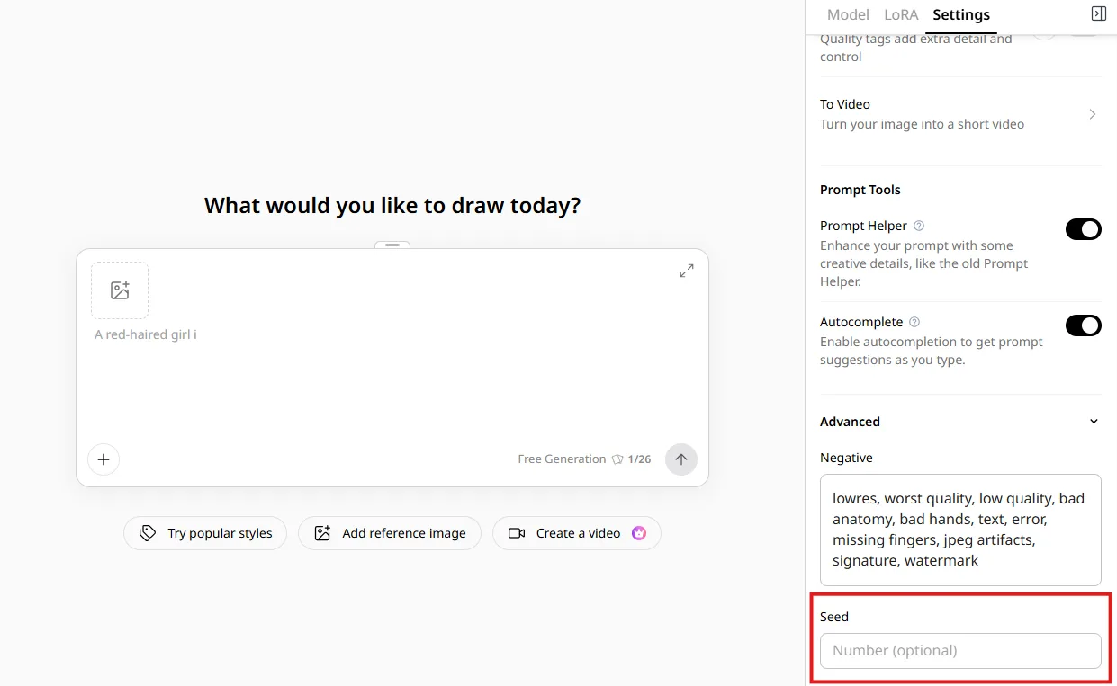This screenshot has width=1117, height=686.
Task: Show info tooltip icon beside Prompt Helper
Action: [x=919, y=226]
